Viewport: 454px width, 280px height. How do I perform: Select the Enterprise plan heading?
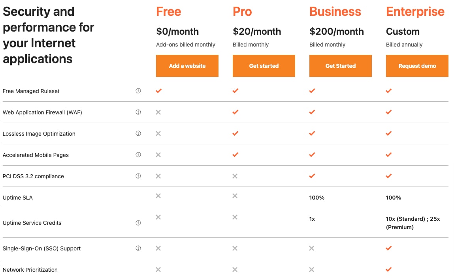(415, 12)
